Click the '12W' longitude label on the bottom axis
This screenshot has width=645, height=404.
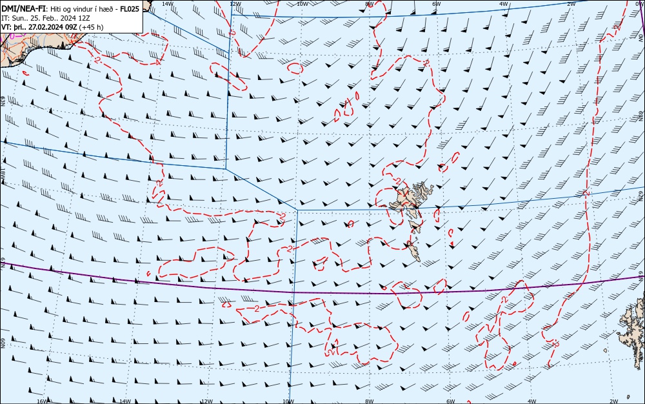tap(207, 401)
